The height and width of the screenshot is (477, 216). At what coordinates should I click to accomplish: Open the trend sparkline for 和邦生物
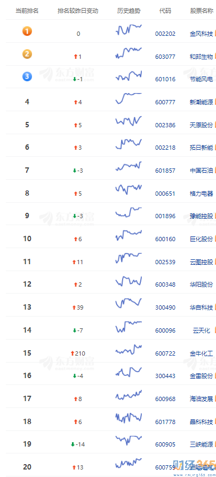[x=129, y=52]
